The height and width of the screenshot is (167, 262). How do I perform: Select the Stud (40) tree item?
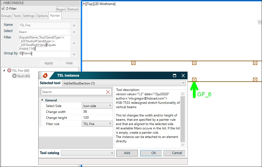pyautogui.click(x=23, y=76)
